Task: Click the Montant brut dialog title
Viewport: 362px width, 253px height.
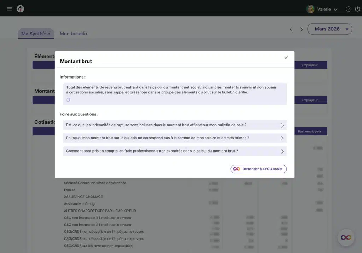Action: tap(76, 61)
